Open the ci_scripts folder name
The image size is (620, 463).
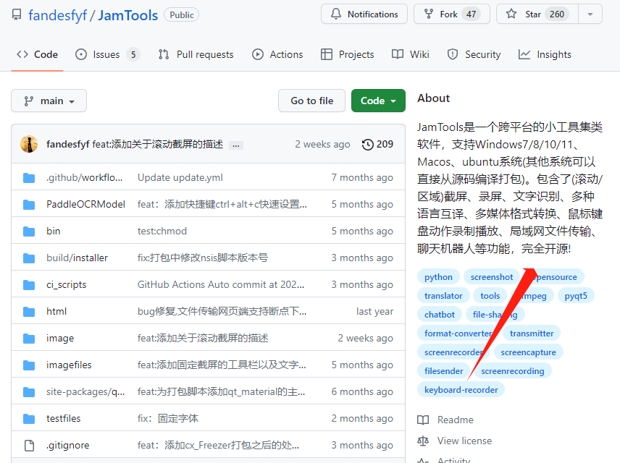[67, 285]
